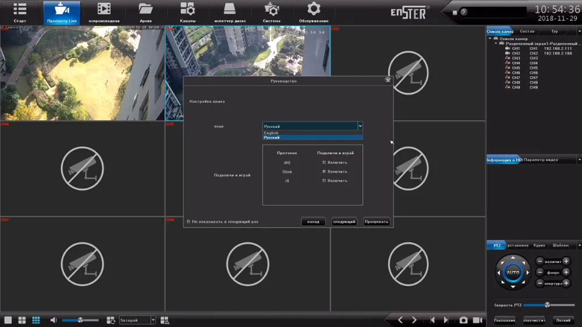This screenshot has height=327, width=582.
Task: Click the layout auto-rotate icon
Action: 111,320
